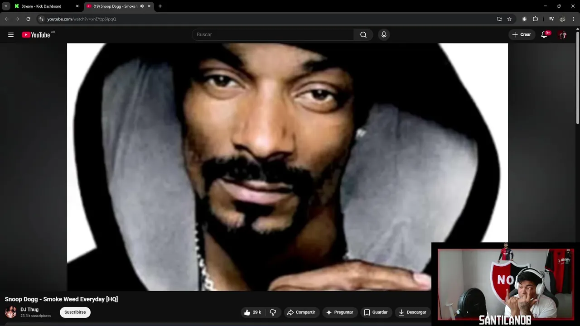Mute the YouTube tab audio icon
This screenshot has width=580, height=326.
142,6
